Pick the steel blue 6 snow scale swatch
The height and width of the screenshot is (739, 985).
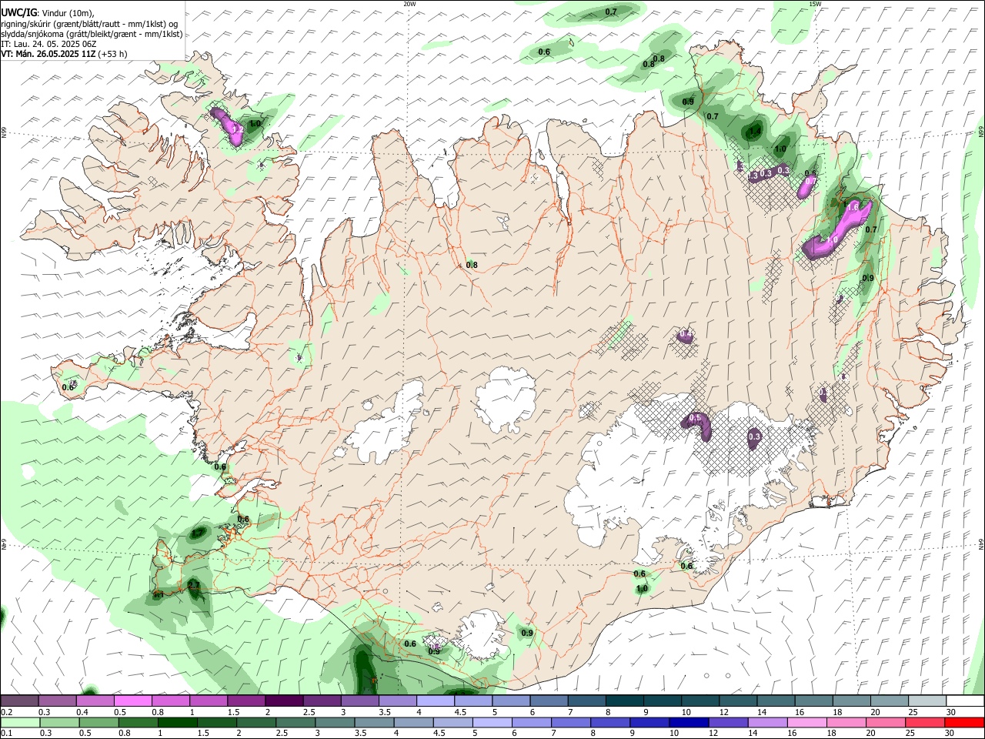pos(549,701)
